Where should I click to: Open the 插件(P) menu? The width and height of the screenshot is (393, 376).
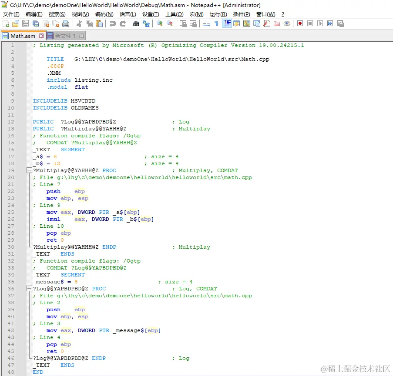coord(242,14)
